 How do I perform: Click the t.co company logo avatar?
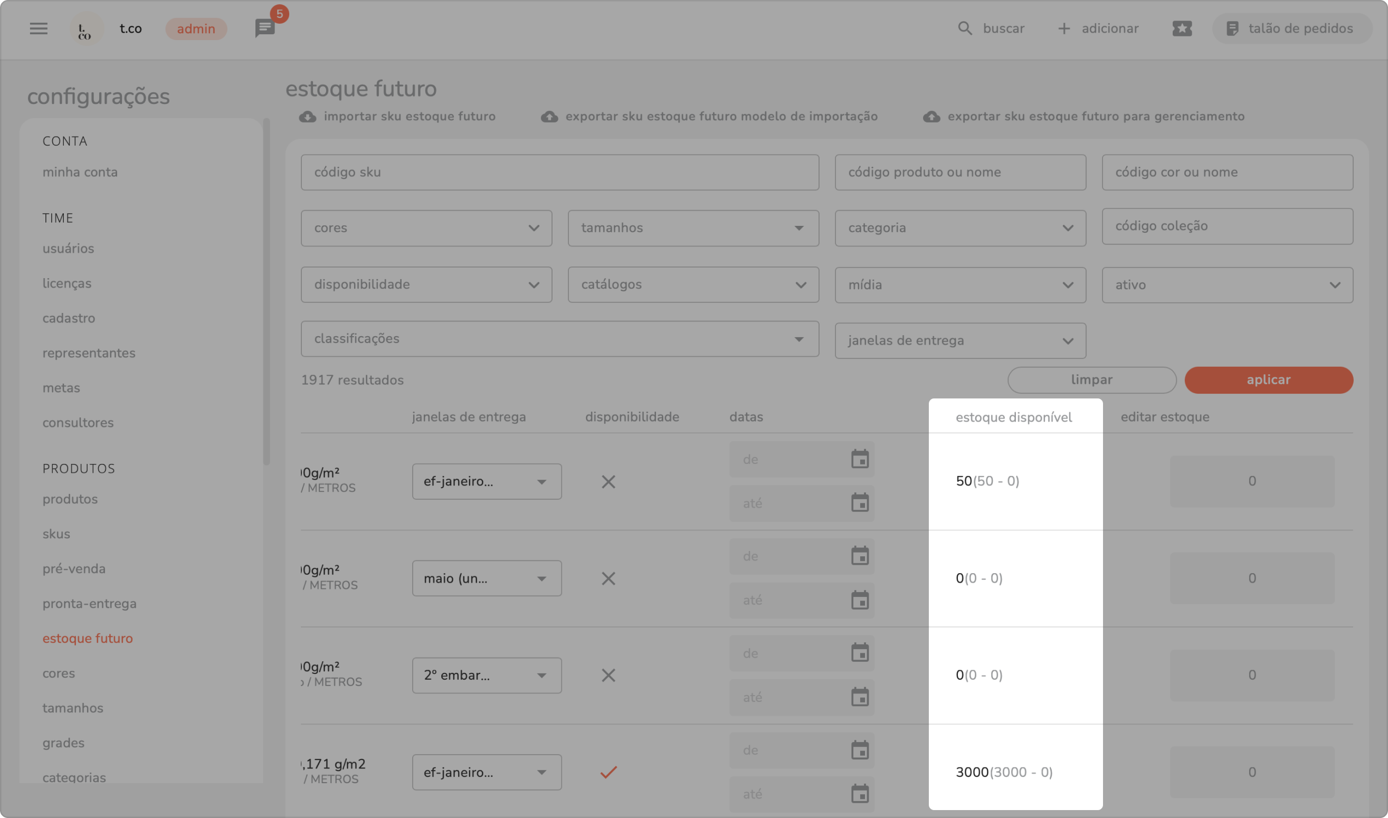(85, 28)
